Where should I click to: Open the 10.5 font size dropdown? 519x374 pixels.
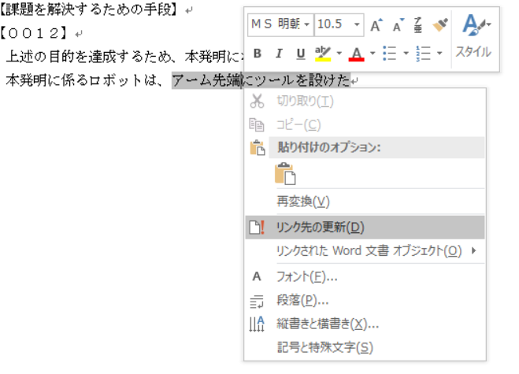click(x=357, y=24)
